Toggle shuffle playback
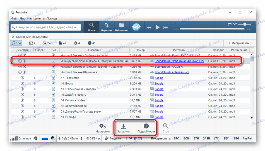The width and height of the screenshot is (265, 151). 235,24
